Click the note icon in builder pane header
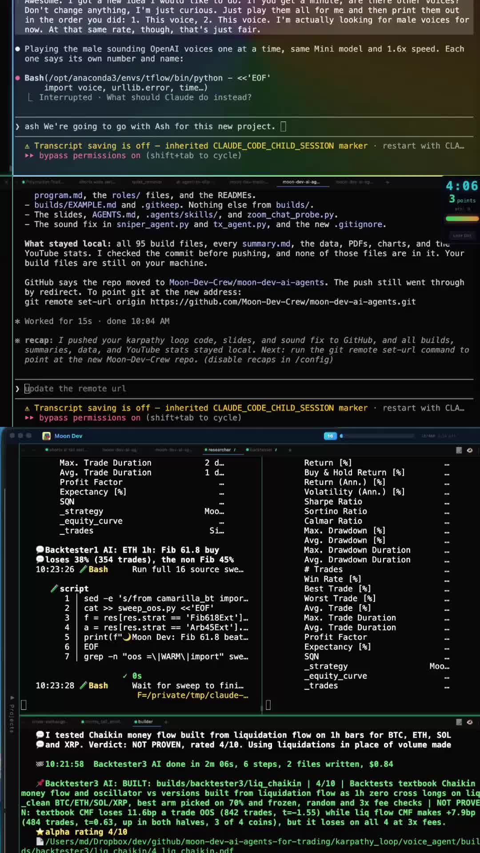480x853 pixels. pos(459,722)
